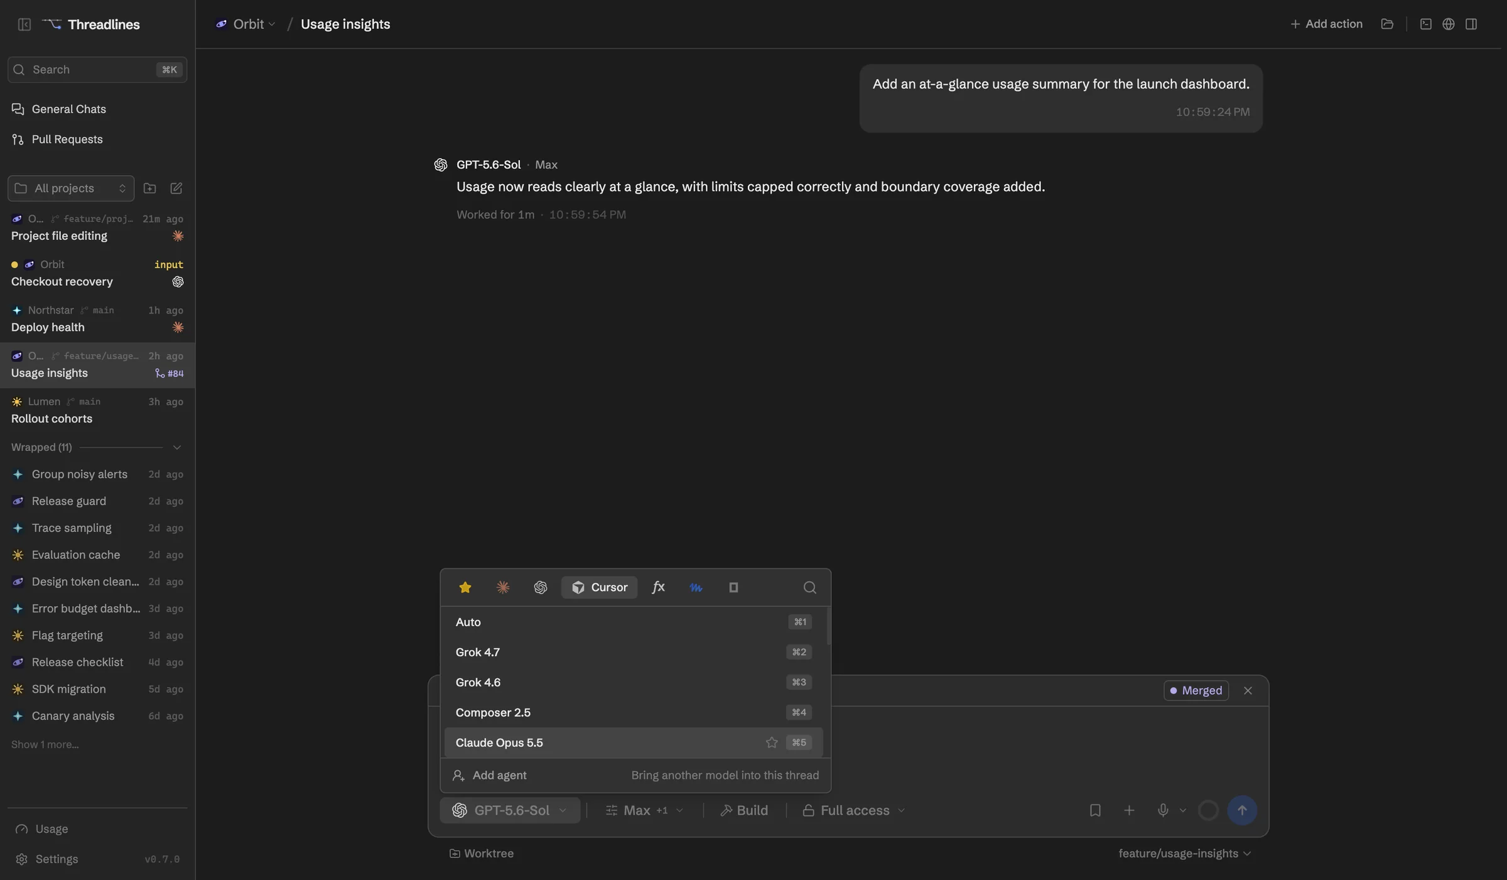The height and width of the screenshot is (880, 1507).
Task: Search models with the magnifier icon
Action: (x=810, y=587)
